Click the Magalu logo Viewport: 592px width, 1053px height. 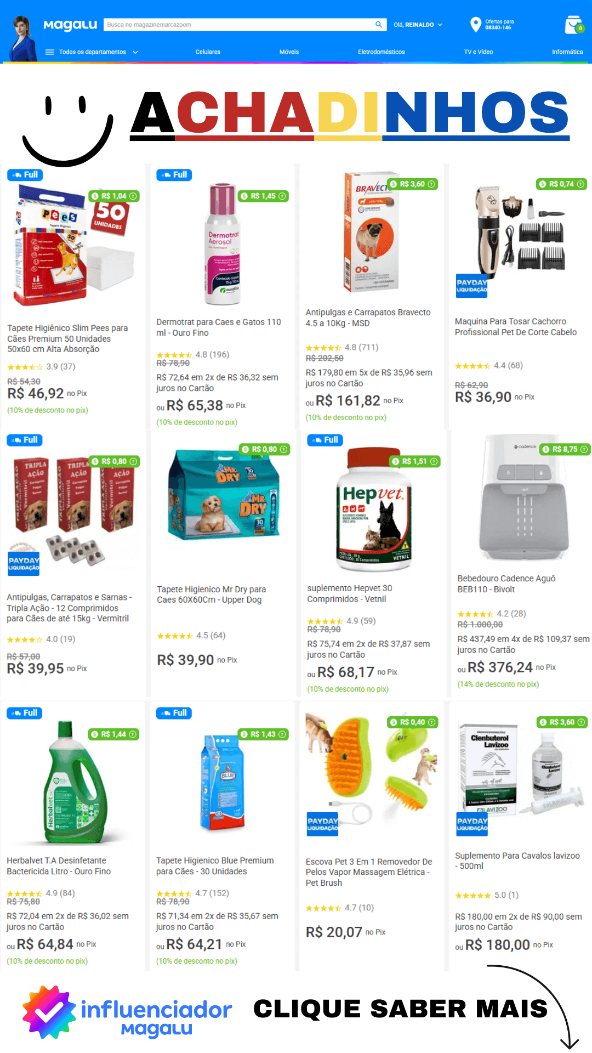[x=70, y=25]
